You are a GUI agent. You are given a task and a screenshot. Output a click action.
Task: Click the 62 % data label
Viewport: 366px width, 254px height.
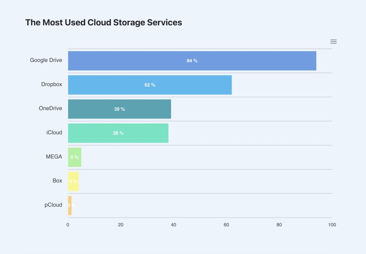pyautogui.click(x=150, y=85)
